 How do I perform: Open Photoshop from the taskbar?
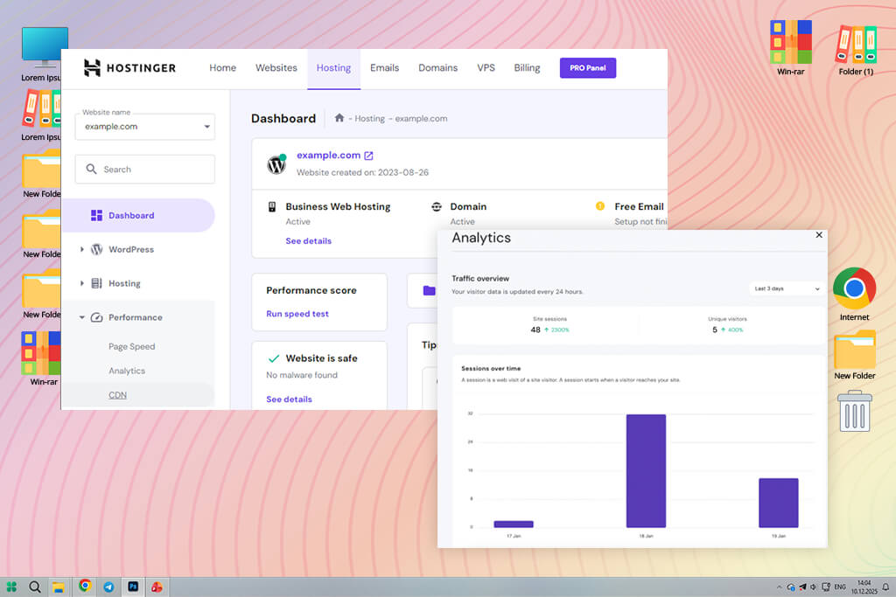pyautogui.click(x=133, y=587)
